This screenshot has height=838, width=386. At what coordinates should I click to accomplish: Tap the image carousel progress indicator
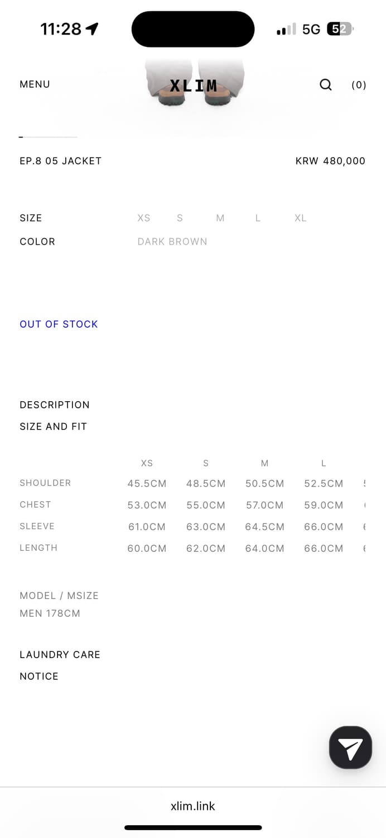coord(48,137)
